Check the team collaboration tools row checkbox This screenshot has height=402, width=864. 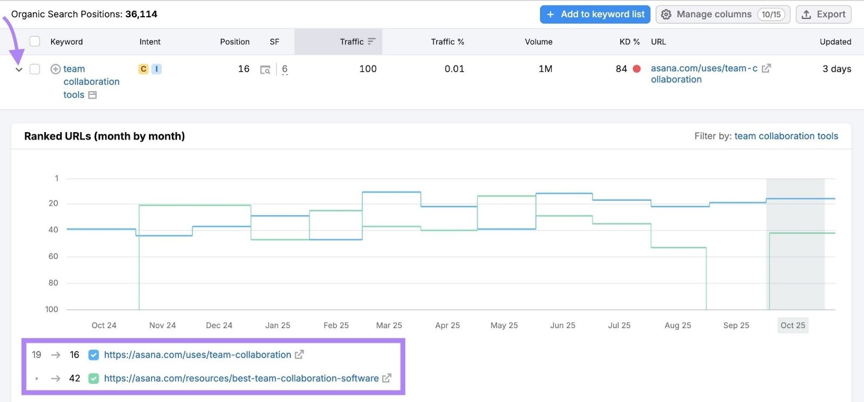[x=35, y=69]
